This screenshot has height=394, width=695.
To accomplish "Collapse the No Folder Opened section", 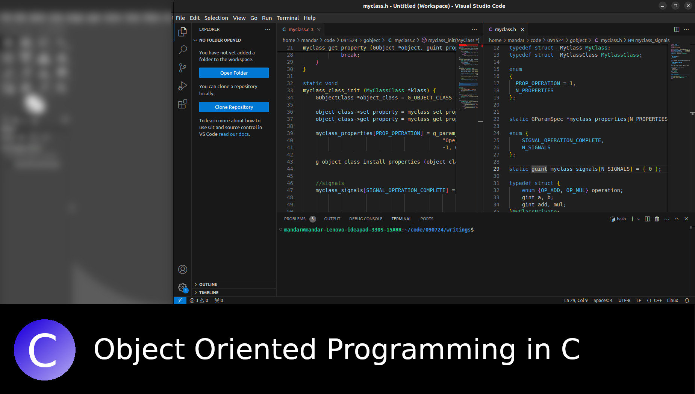I will coord(220,40).
